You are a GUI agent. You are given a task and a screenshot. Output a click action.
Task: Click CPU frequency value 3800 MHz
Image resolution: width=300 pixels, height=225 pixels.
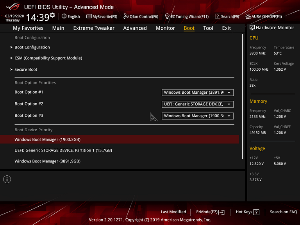point(257,54)
